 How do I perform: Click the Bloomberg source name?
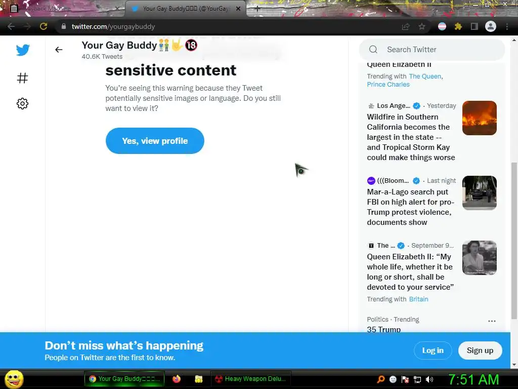pyautogui.click(x=393, y=181)
